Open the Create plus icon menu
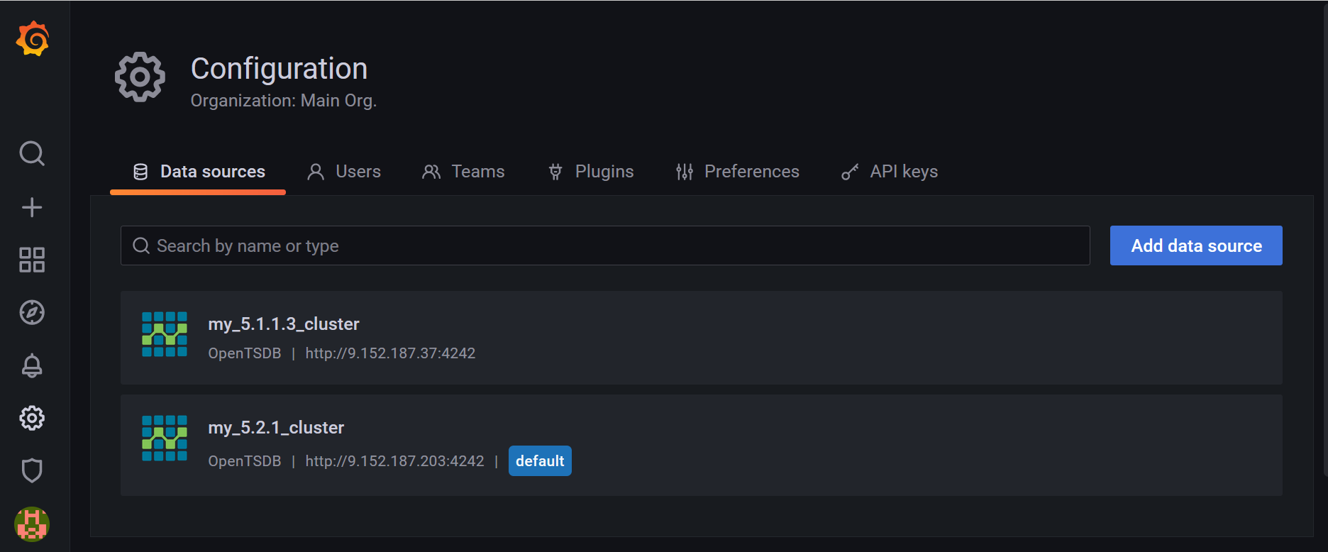The width and height of the screenshot is (1328, 552). click(32, 207)
